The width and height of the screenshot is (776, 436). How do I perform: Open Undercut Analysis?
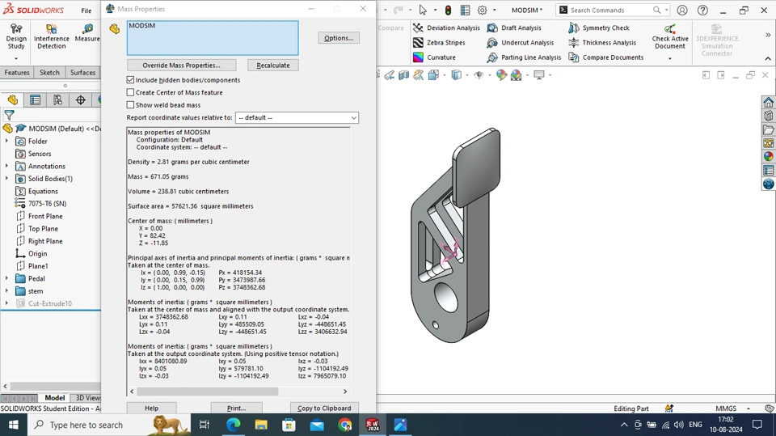tap(520, 43)
